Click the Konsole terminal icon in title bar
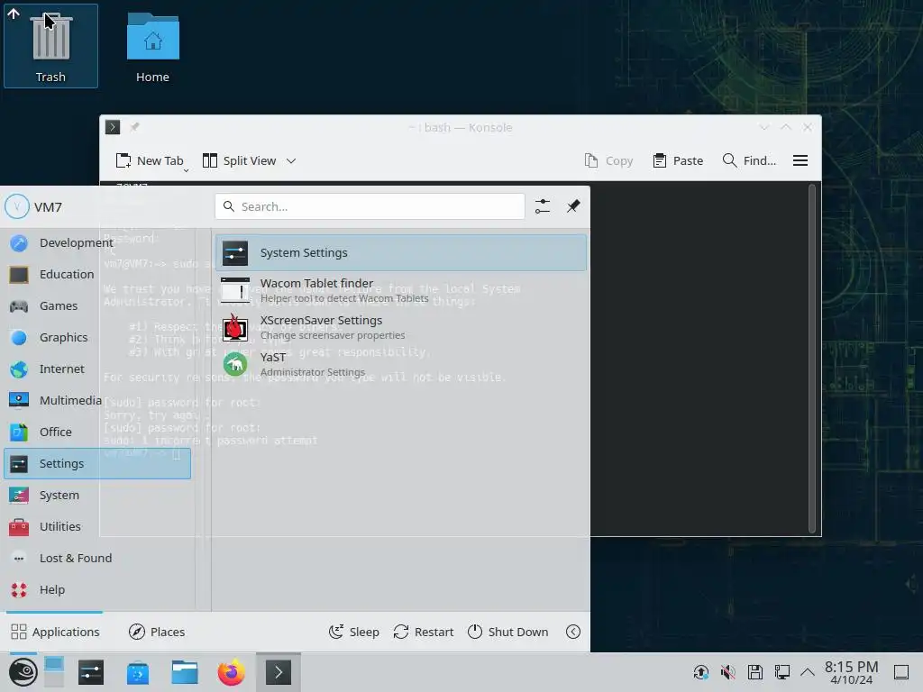 point(113,127)
